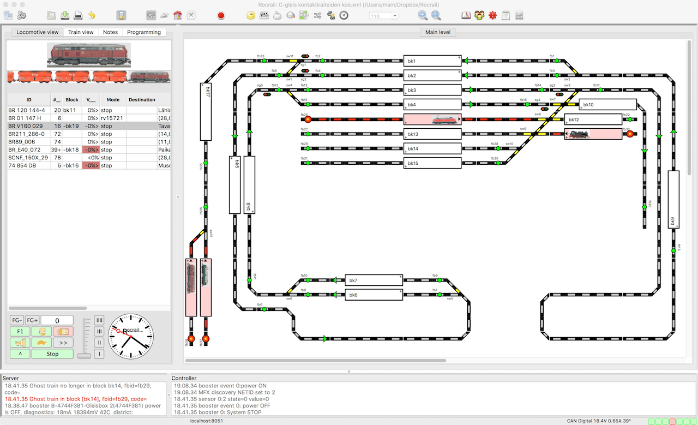The height and width of the screenshot is (425, 698).
Task: Click the toolbar icon with an X box
Action: point(191,15)
